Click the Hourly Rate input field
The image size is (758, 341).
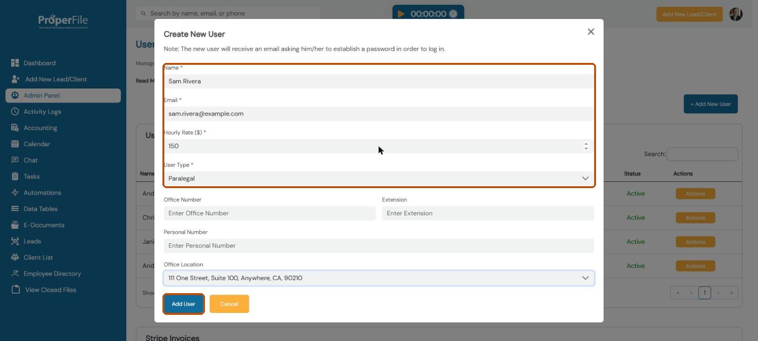pos(379,146)
